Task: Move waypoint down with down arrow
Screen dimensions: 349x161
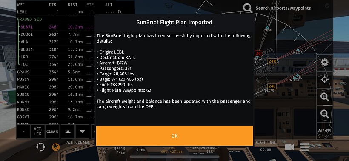Action: coord(82,131)
